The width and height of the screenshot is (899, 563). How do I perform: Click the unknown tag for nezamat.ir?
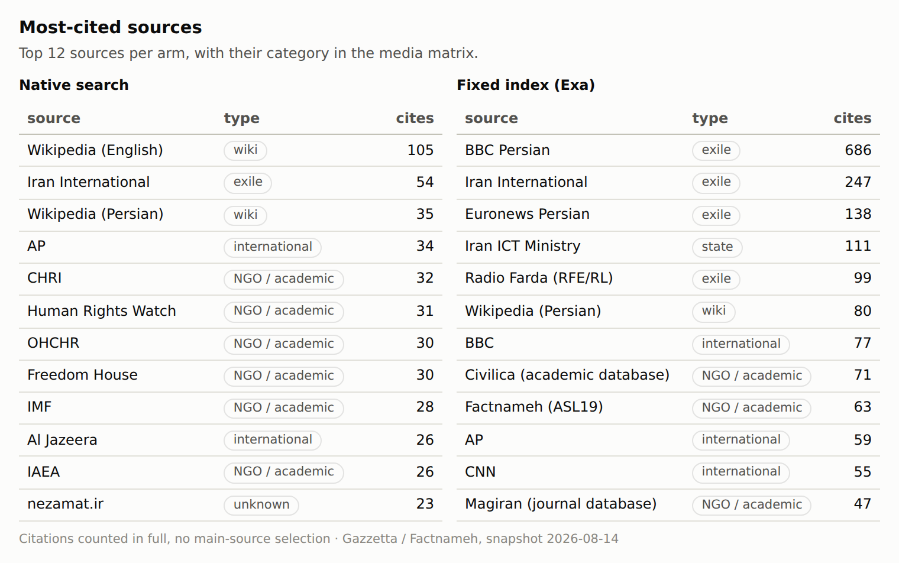[261, 505]
